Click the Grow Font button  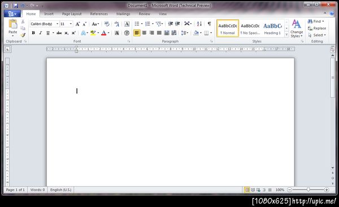(77, 24)
